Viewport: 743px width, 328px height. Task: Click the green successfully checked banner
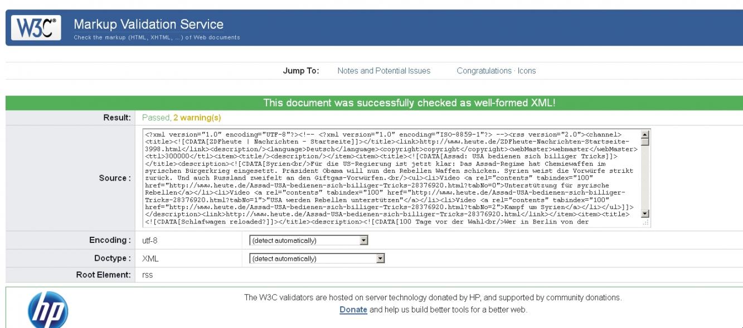[409, 103]
